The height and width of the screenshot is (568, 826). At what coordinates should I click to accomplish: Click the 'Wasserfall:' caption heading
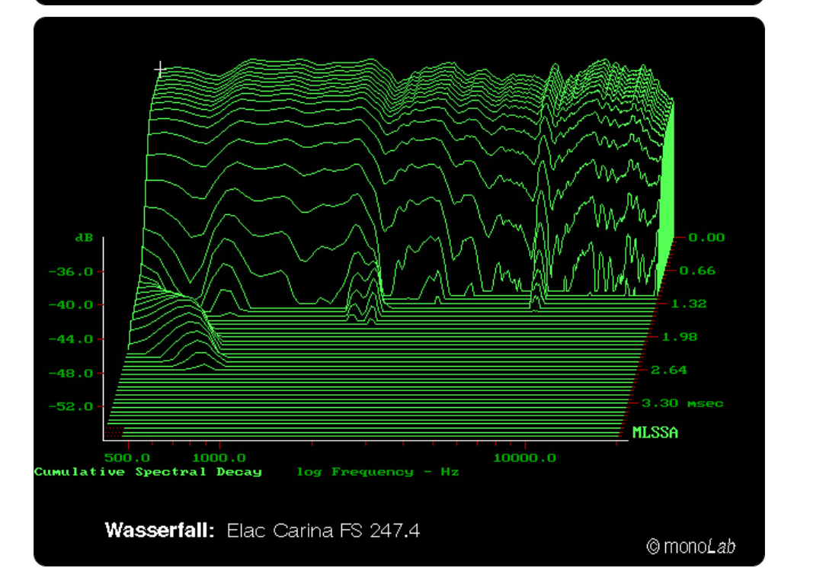click(x=159, y=530)
